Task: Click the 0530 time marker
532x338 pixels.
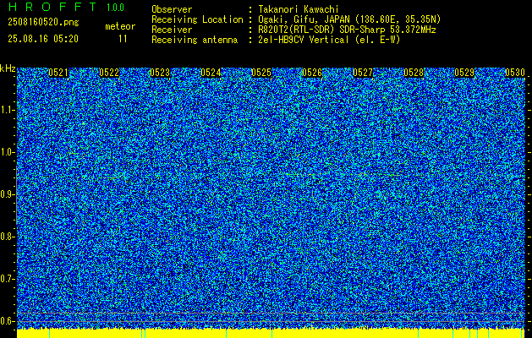Action: tap(515, 73)
